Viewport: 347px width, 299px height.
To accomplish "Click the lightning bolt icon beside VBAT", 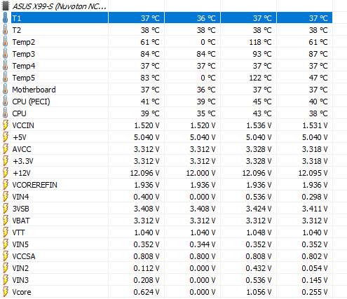I will pos(6,221).
